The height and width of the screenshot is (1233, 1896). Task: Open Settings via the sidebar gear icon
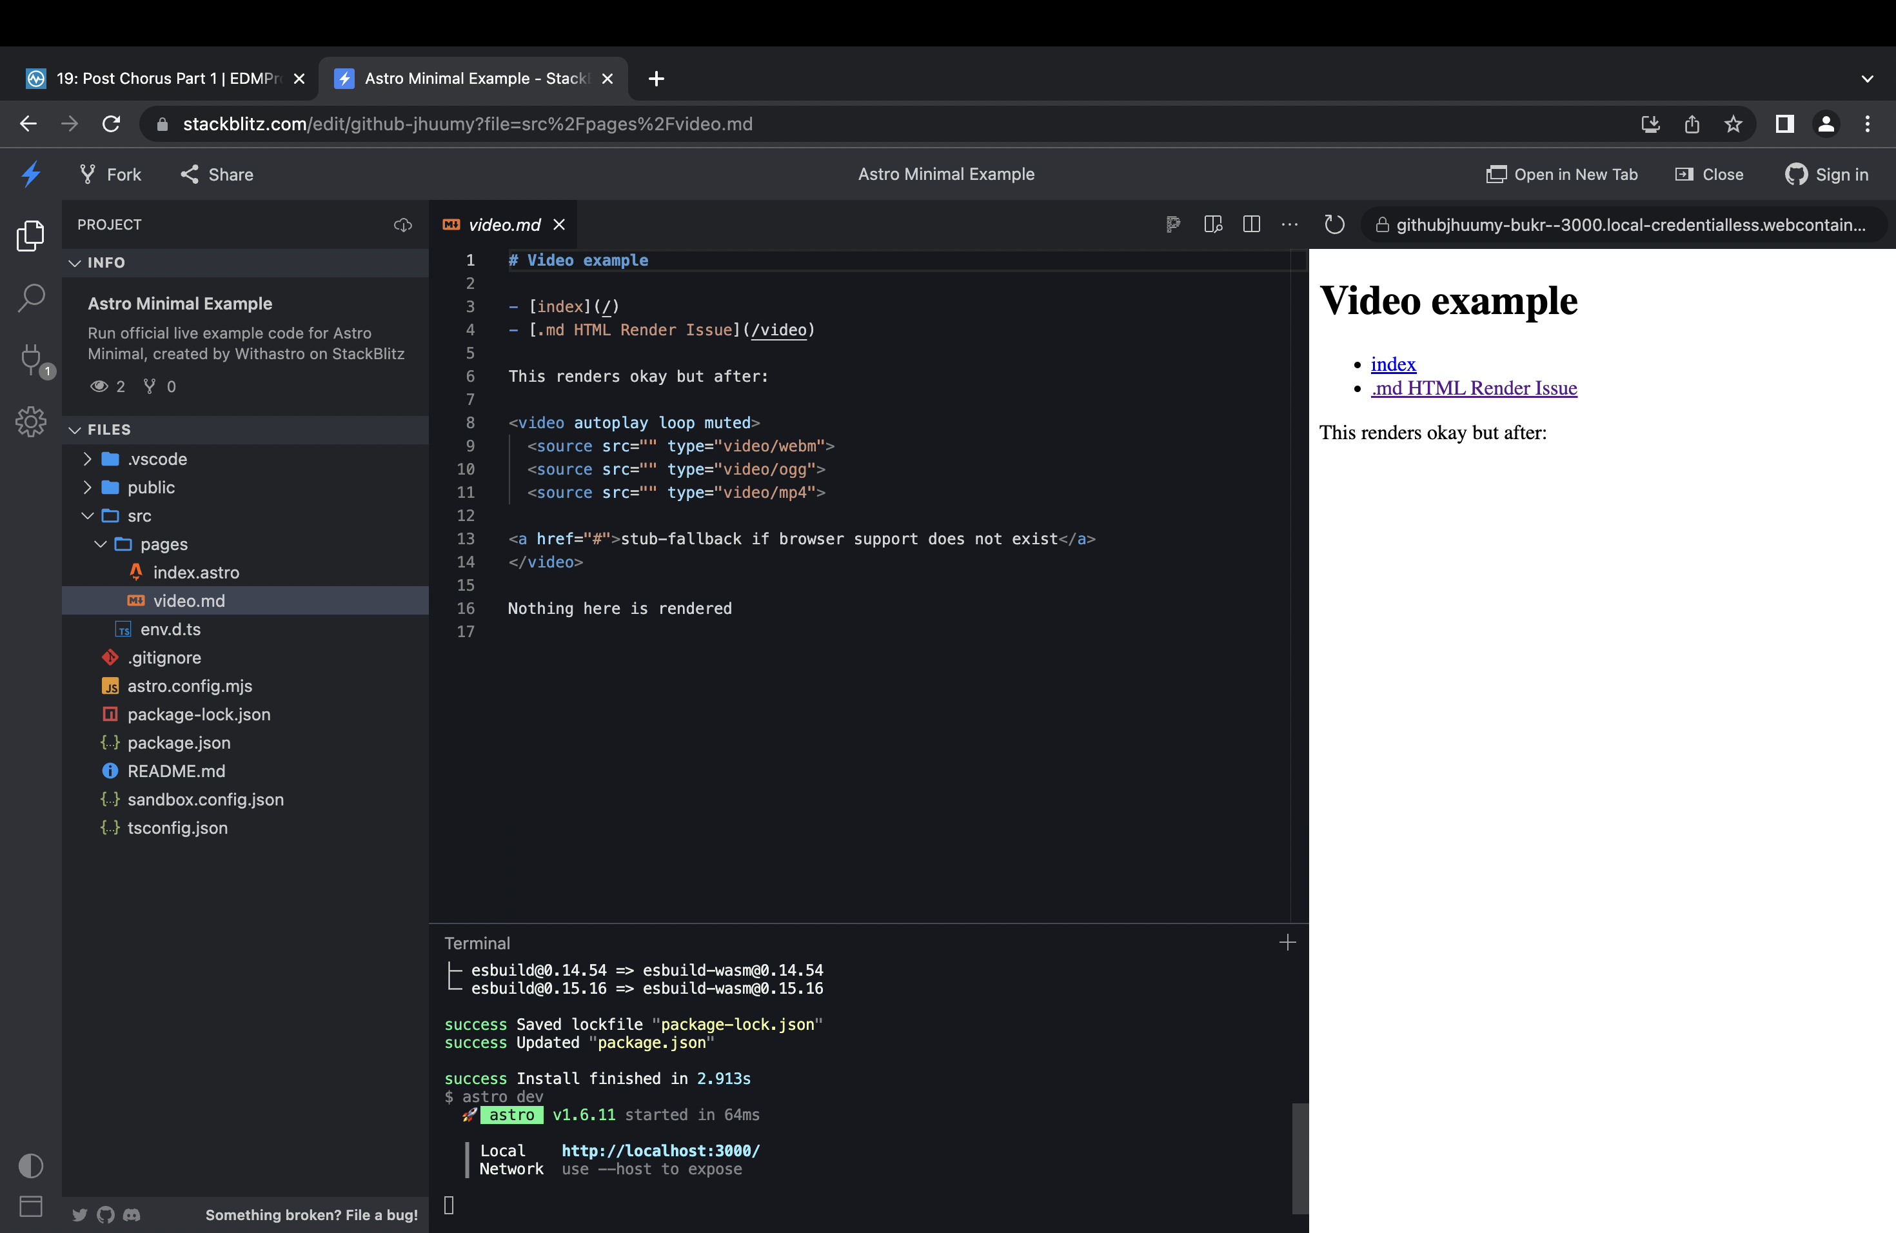coord(31,422)
